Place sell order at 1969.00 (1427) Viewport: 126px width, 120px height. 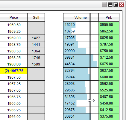[36, 38]
